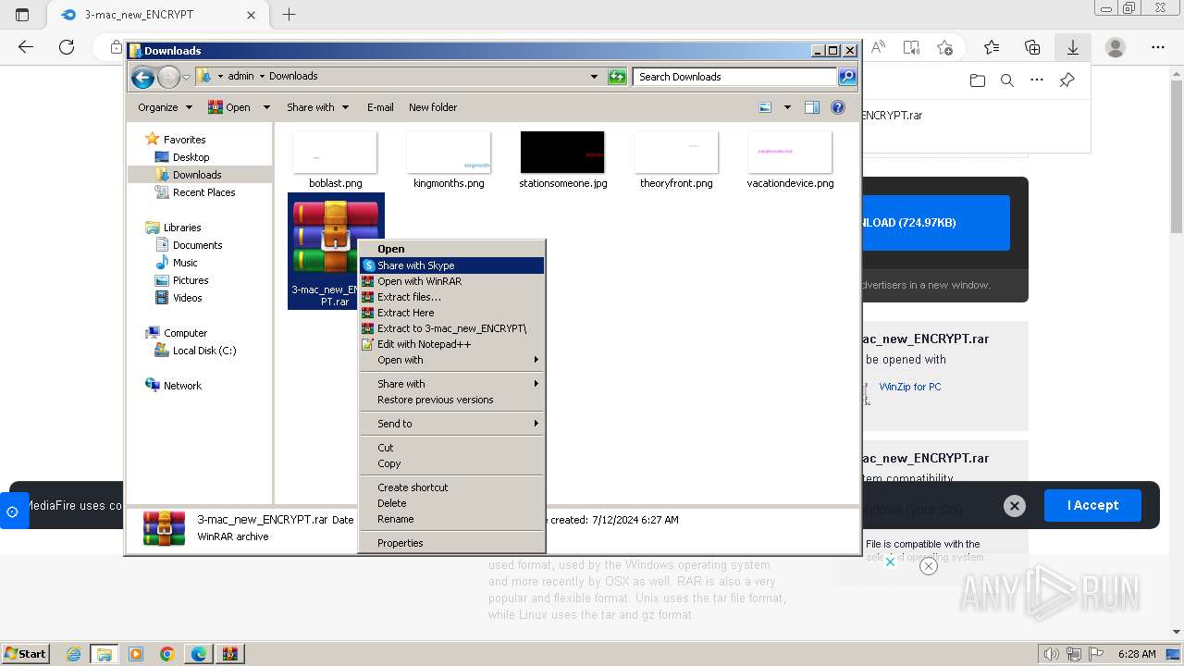The width and height of the screenshot is (1184, 666).
Task: Select Pictures library in navigation pane
Action: click(x=190, y=280)
